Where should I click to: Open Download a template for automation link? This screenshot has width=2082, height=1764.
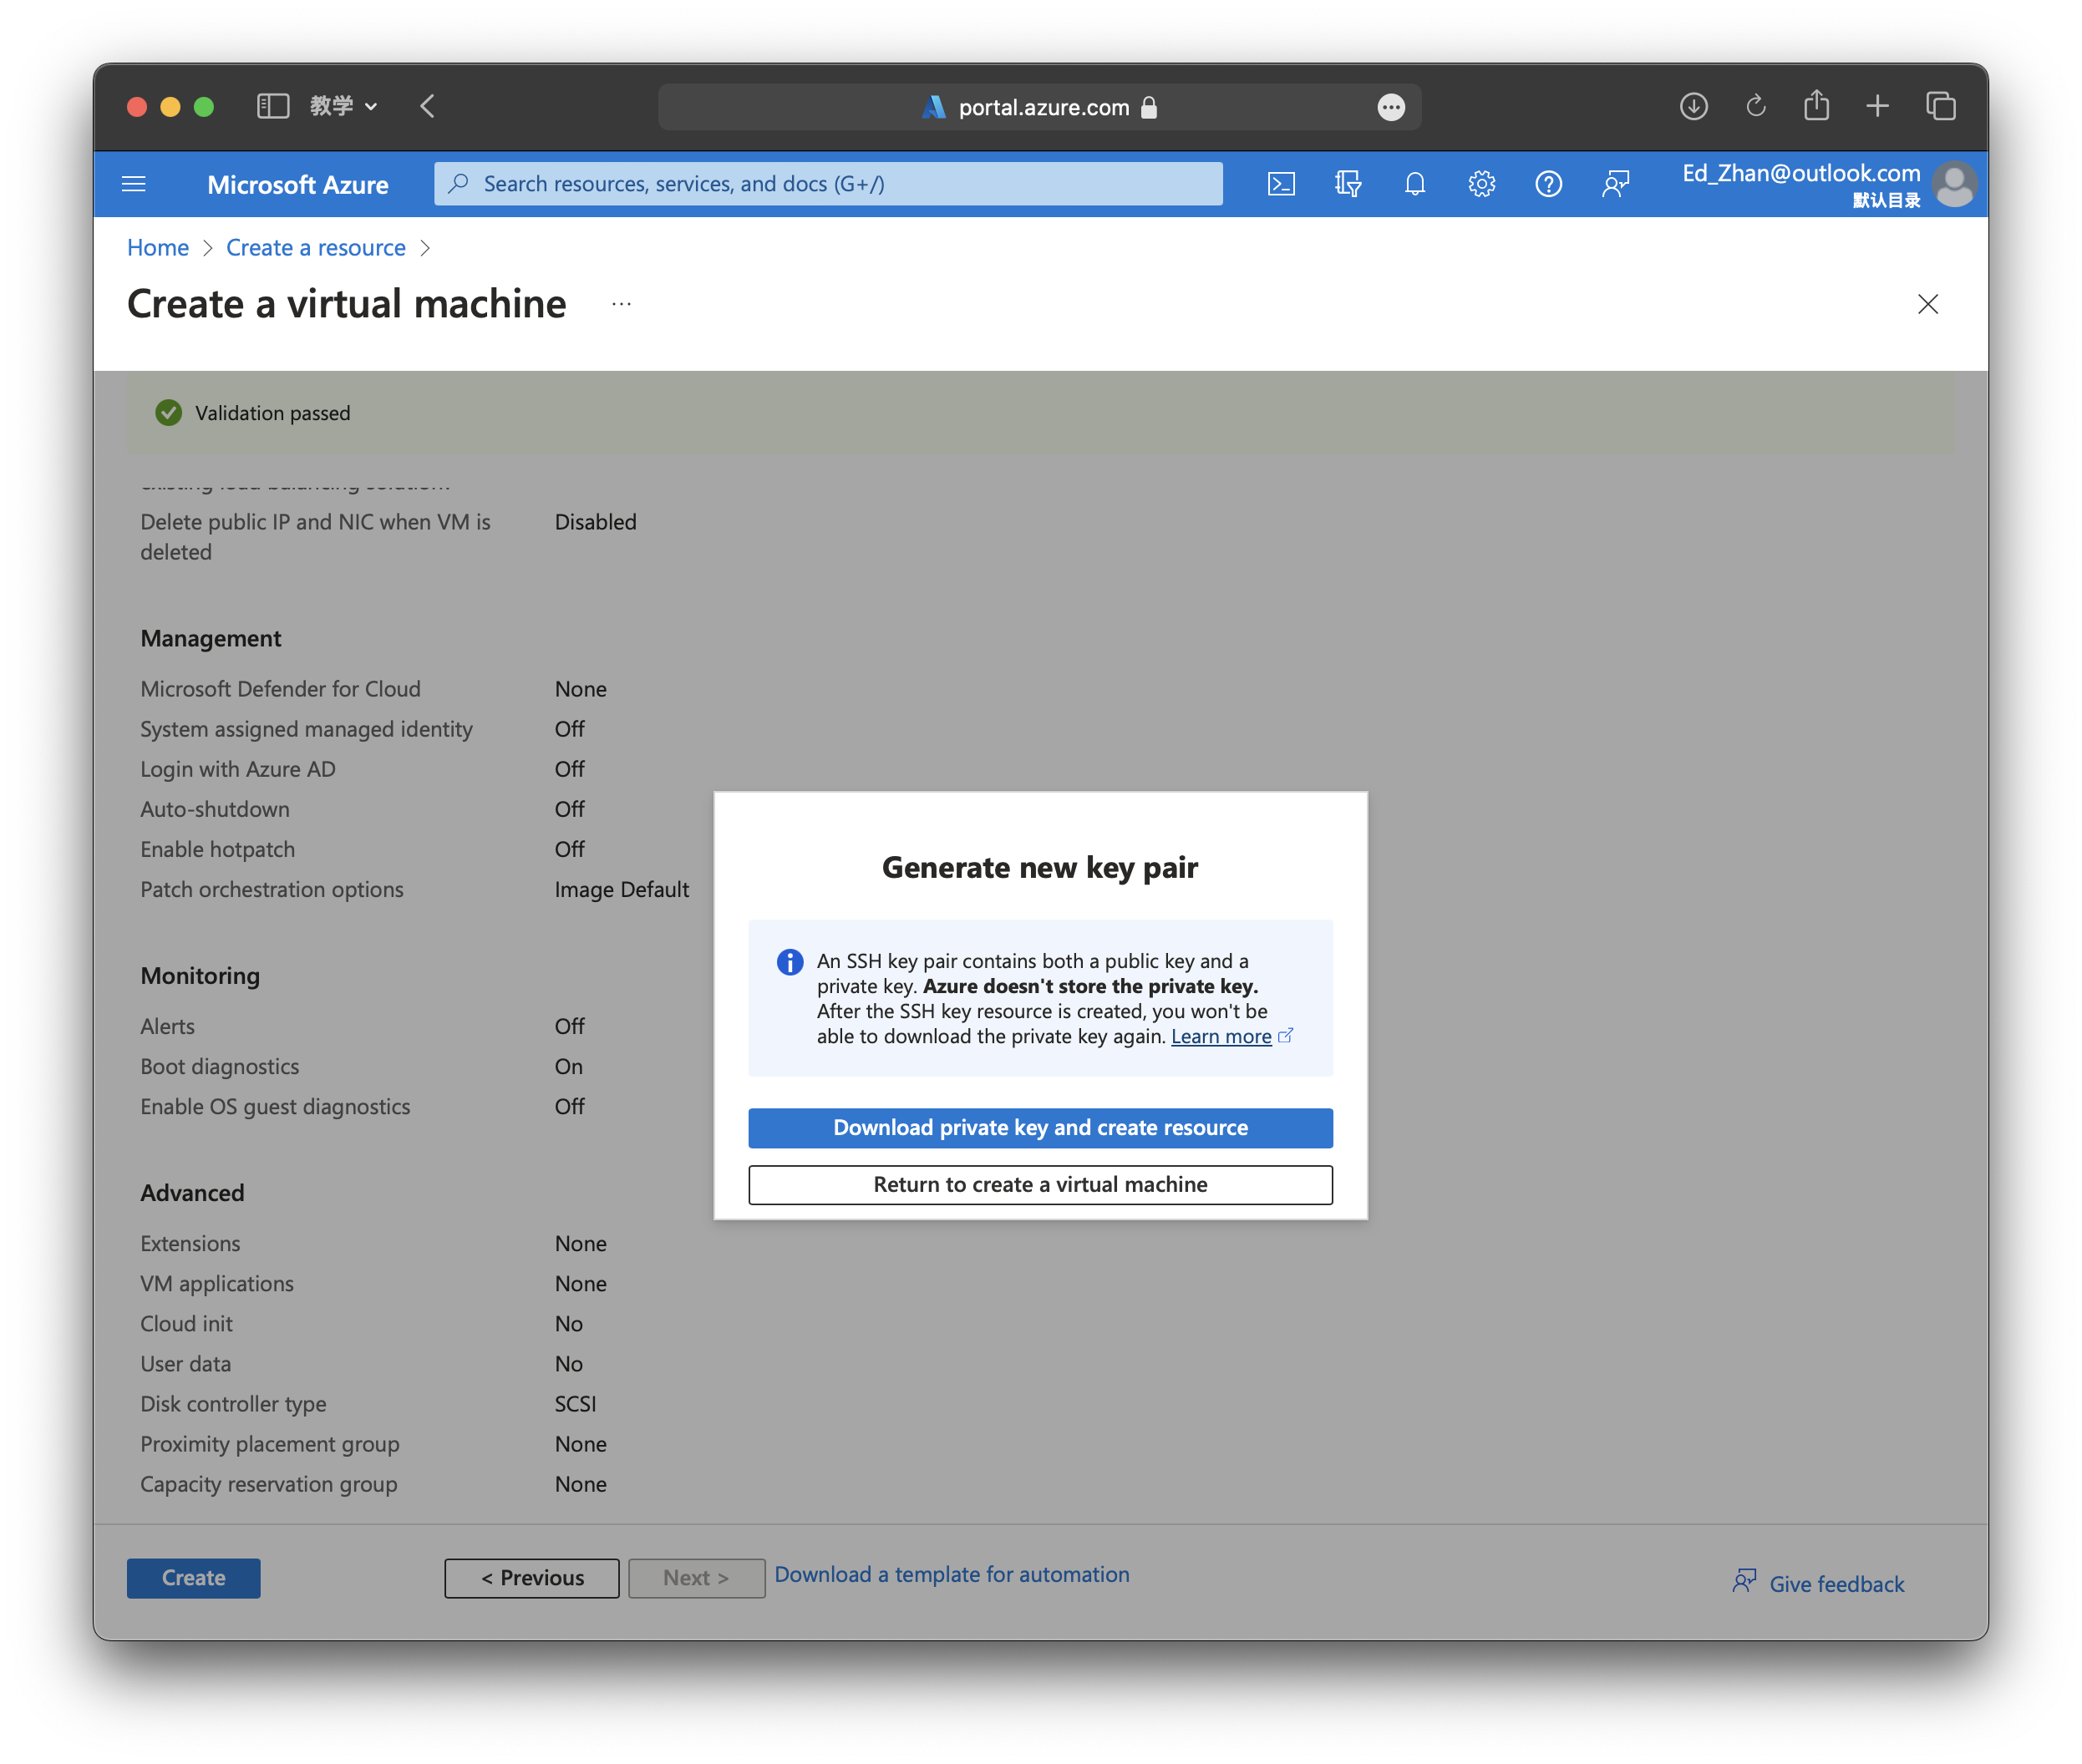point(952,1575)
